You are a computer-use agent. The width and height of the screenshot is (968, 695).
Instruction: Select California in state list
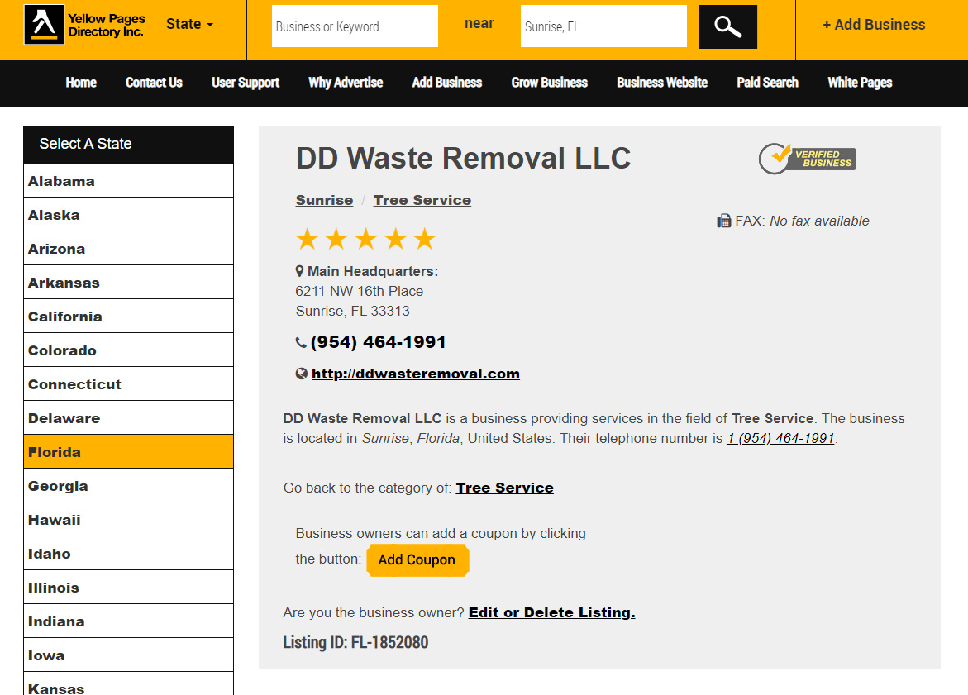pos(128,317)
